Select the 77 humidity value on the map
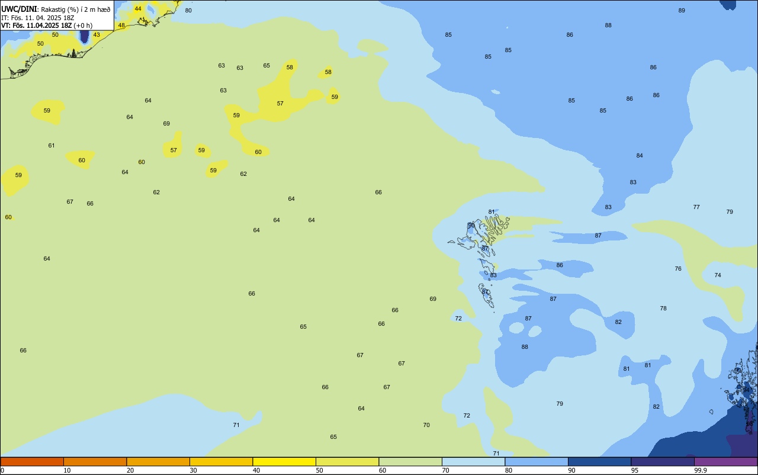The height and width of the screenshot is (475, 758). point(696,207)
